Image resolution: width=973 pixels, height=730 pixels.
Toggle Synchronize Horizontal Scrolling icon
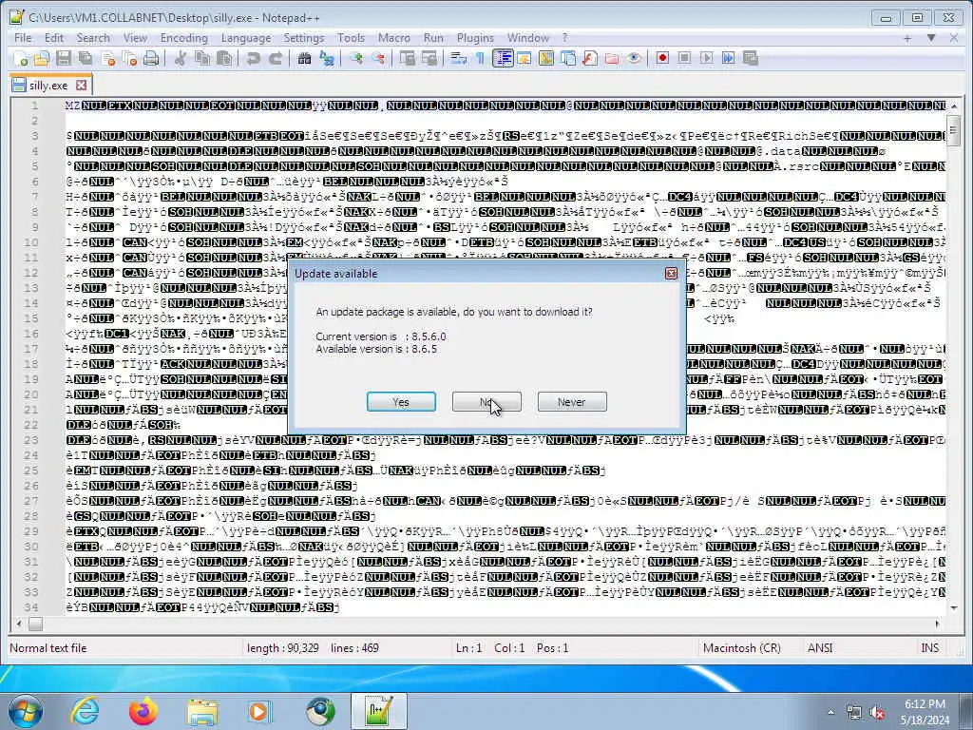pyautogui.click(x=429, y=58)
